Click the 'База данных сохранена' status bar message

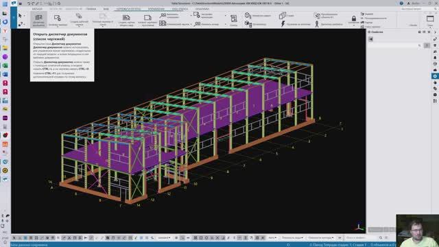coord(29,245)
